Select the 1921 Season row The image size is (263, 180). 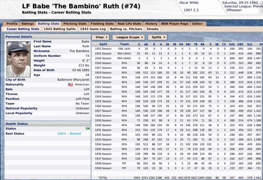103,82
